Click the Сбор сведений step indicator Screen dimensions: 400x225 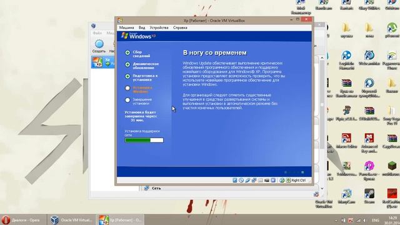coord(127,52)
